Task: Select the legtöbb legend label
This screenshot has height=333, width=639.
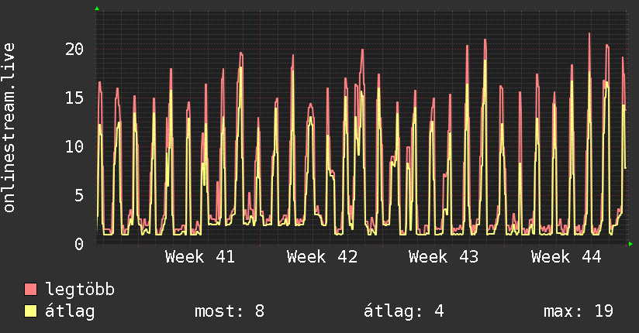Action: coord(80,290)
